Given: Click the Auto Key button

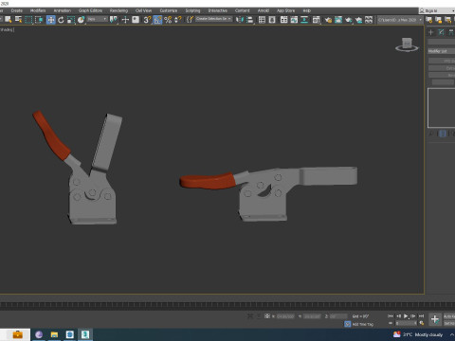Looking at the screenshot, I should (449, 316).
